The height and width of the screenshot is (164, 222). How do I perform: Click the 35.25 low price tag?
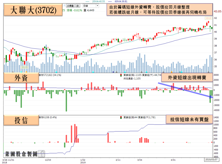coord(24,67)
